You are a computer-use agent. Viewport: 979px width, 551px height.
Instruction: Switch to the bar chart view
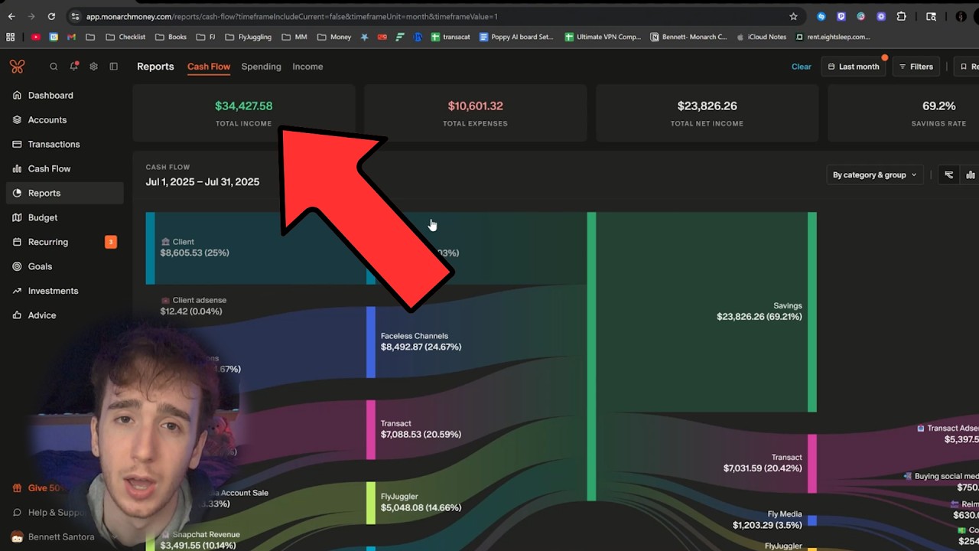click(x=970, y=174)
